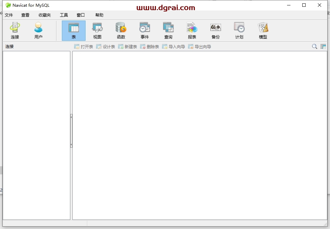The height and width of the screenshot is (229, 330).
Task: Open the 计划 (Schedule) toolbar icon
Action: click(239, 31)
